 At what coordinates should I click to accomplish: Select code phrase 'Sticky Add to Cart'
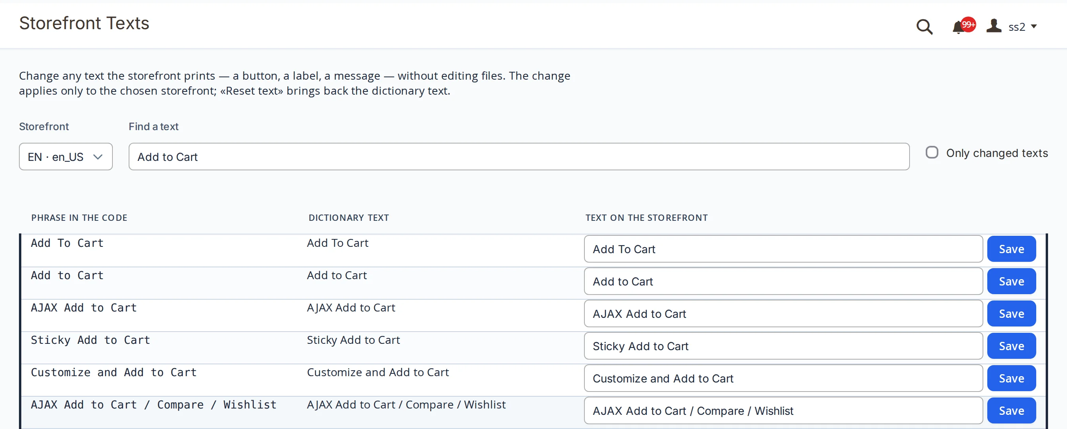tap(90, 340)
